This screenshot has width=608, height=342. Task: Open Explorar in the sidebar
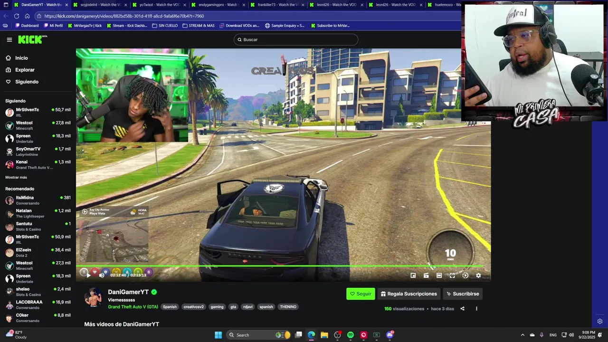click(25, 70)
